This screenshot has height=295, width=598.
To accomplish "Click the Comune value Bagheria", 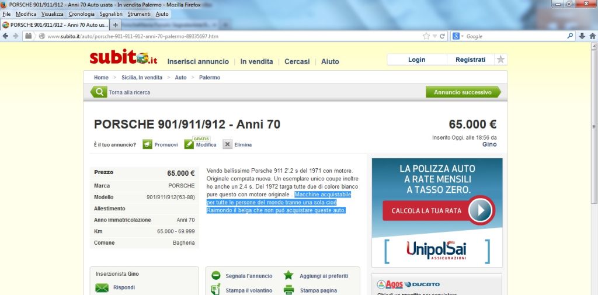I will tap(183, 242).
